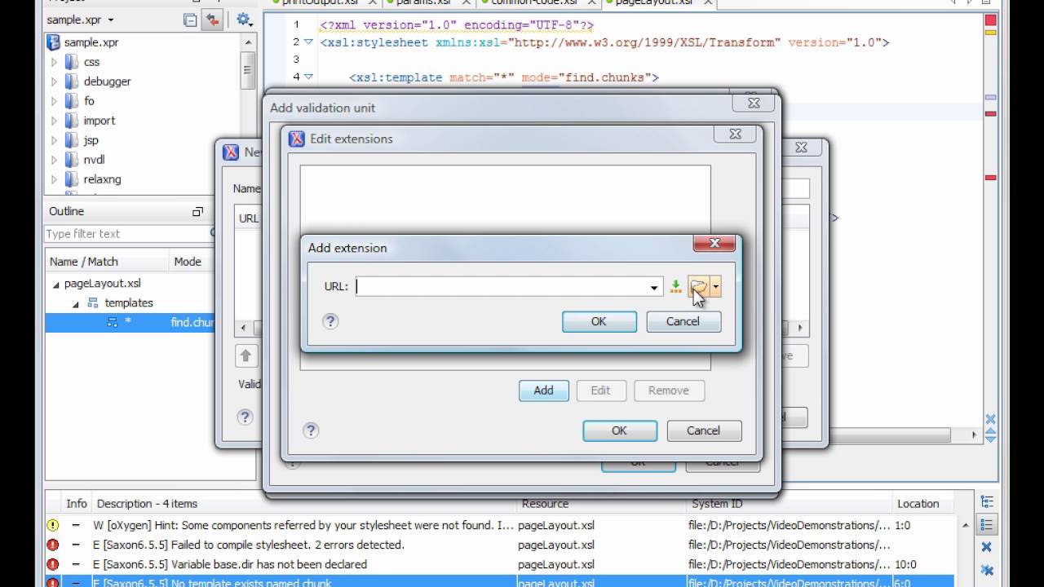Open the arrow menu beside the browse folder icon
The height and width of the screenshot is (587, 1044).
coord(715,286)
